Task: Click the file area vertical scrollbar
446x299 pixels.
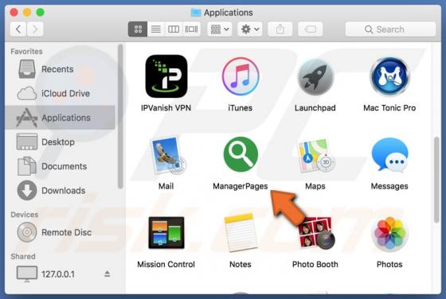Action: [436, 180]
